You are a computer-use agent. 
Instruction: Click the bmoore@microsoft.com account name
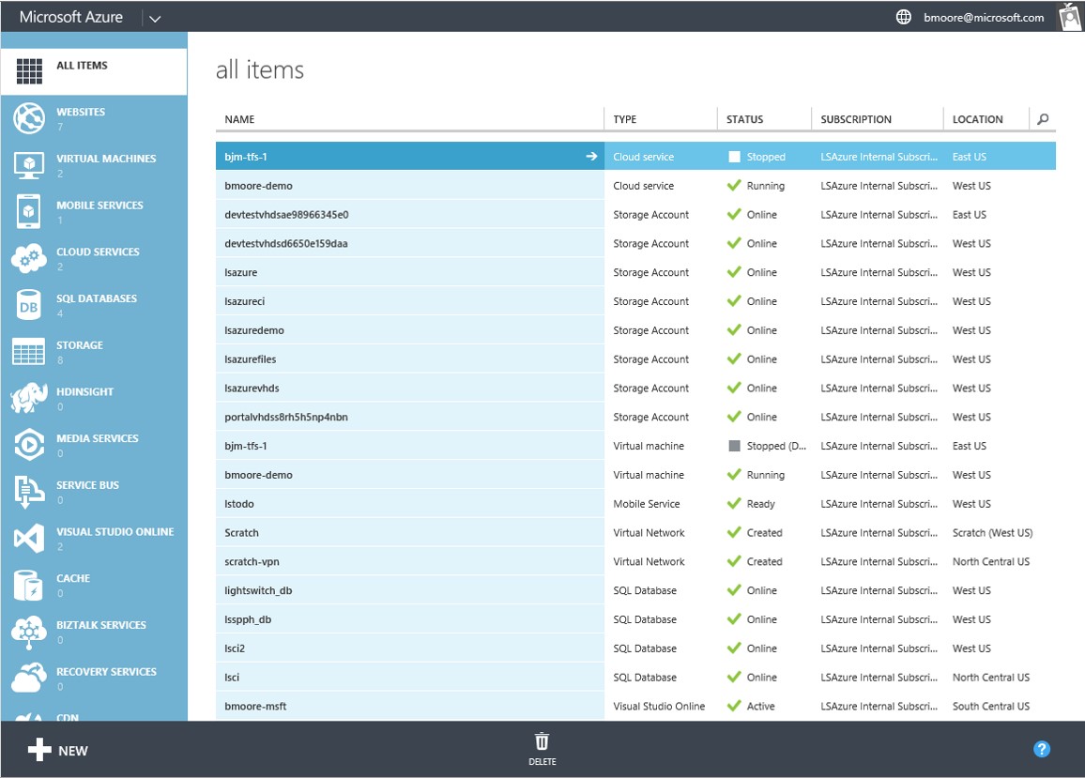point(984,17)
